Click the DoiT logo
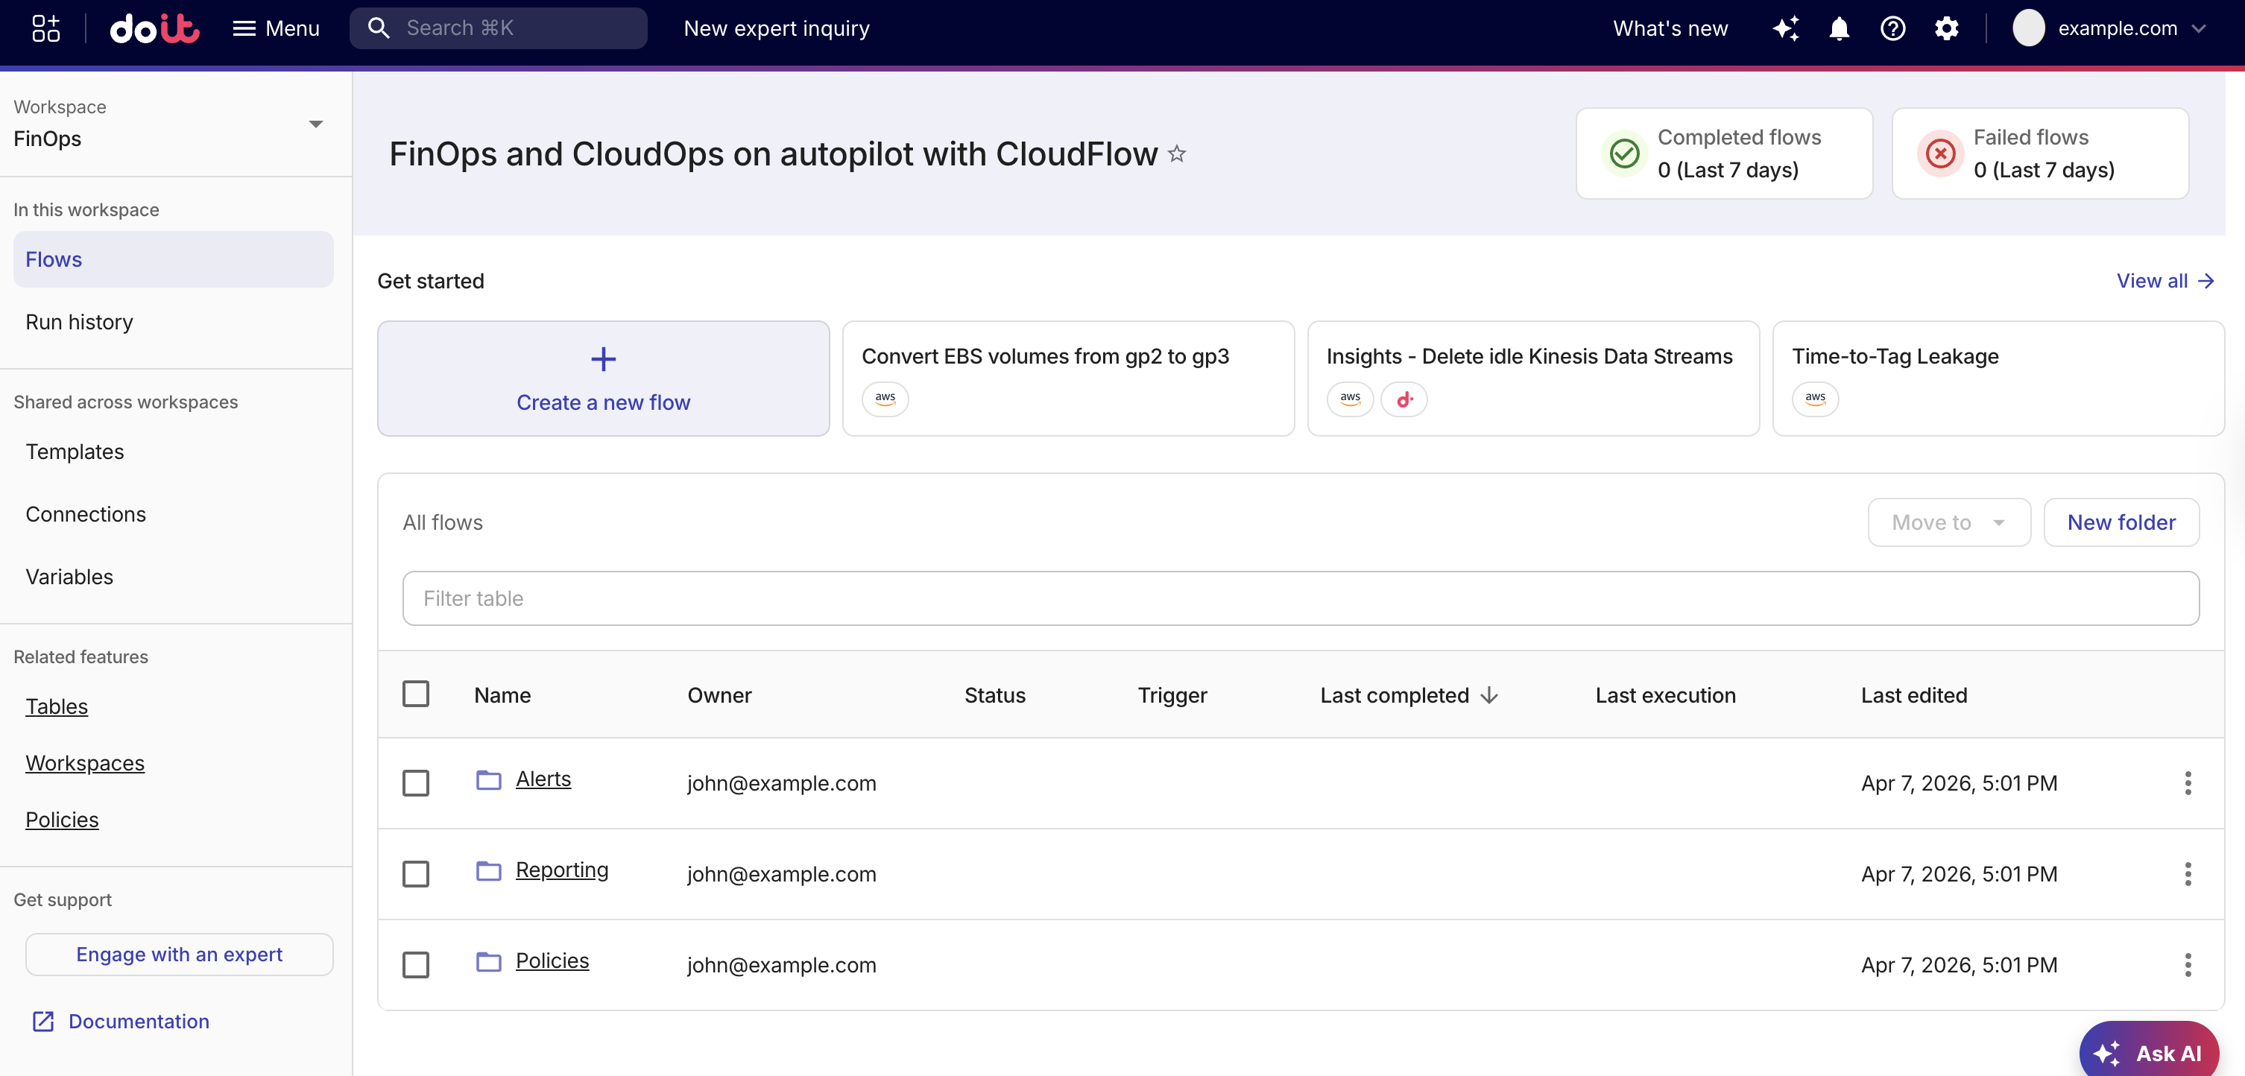Viewport: 2245px width, 1076px height. (154, 28)
